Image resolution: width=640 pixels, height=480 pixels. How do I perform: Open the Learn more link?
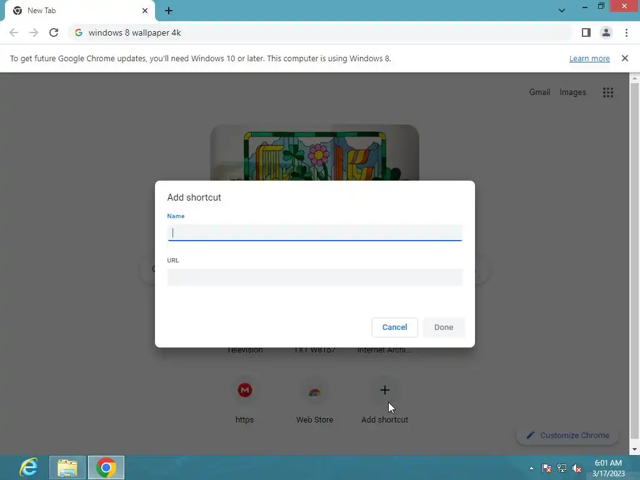(x=589, y=58)
